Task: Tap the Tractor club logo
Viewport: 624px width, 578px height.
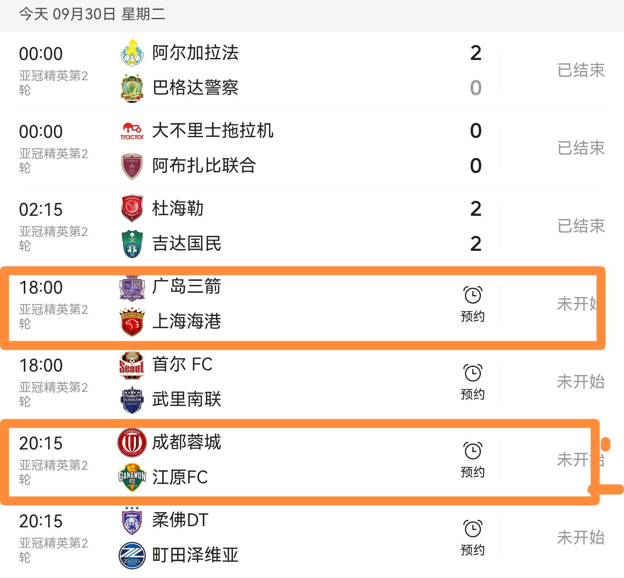Action: point(132,131)
